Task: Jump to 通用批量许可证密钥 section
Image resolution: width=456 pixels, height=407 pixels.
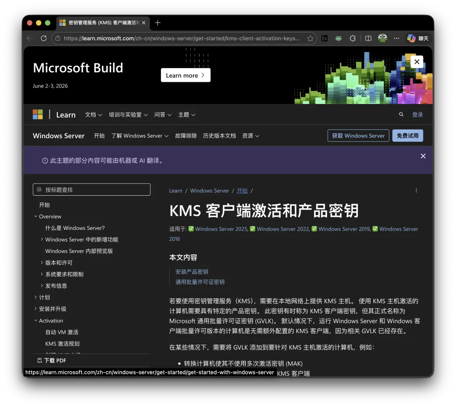Action: pos(200,282)
